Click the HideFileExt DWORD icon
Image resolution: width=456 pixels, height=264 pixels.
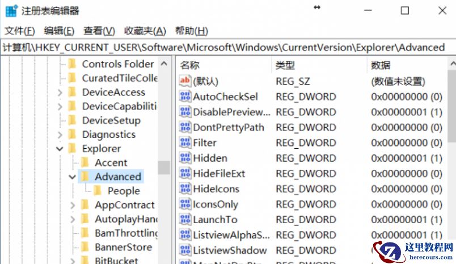[185, 174]
